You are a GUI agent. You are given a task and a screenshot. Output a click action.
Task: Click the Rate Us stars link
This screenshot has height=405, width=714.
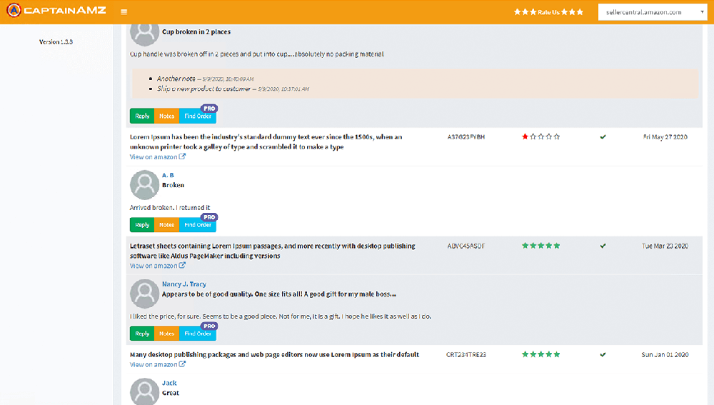tap(548, 12)
